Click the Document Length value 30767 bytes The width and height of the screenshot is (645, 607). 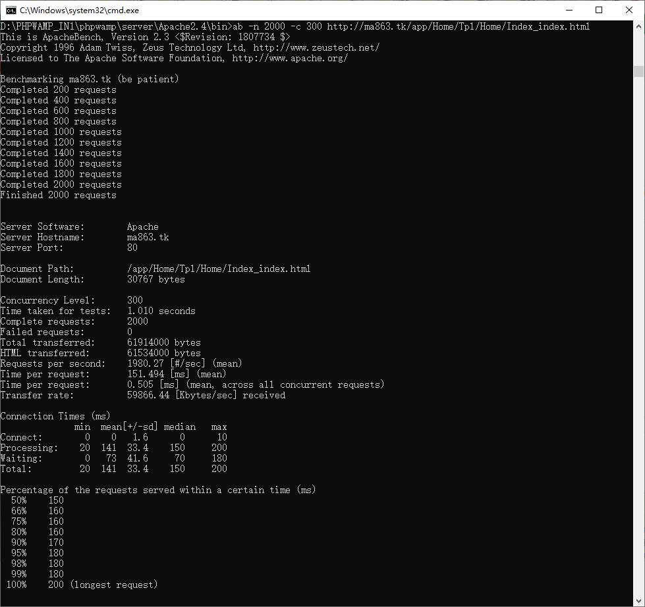[x=155, y=279]
